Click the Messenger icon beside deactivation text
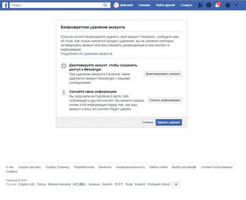 [x=63, y=66]
